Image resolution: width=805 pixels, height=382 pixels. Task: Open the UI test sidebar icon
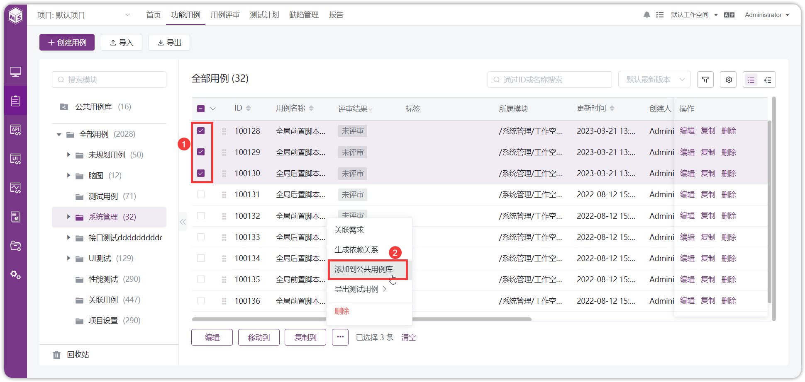[x=15, y=159]
